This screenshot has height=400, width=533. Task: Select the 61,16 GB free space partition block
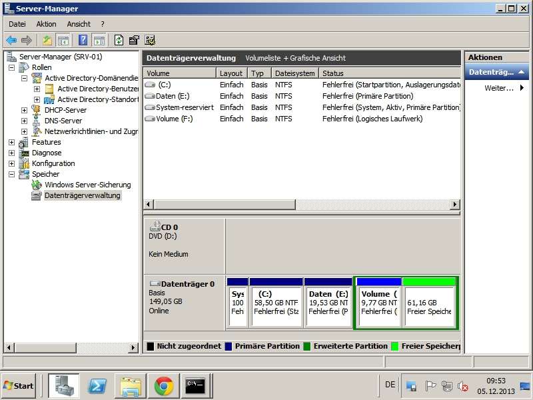(x=429, y=305)
